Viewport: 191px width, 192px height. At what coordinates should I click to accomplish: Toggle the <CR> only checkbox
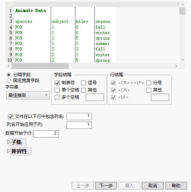point(113,90)
